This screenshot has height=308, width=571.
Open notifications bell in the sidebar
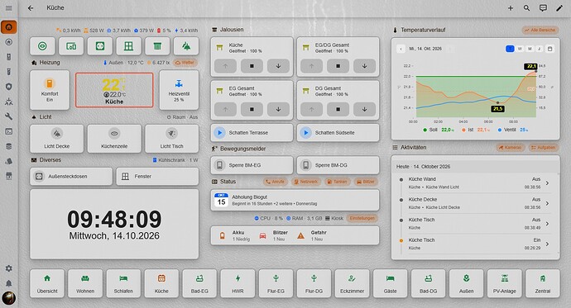[x=9, y=283]
